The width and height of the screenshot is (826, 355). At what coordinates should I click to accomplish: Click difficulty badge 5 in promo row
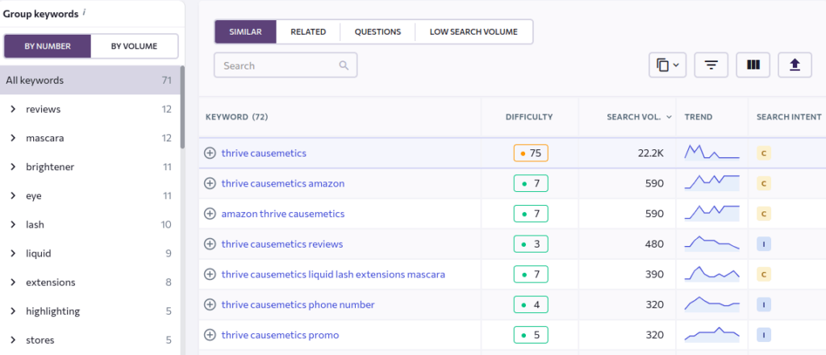click(531, 335)
